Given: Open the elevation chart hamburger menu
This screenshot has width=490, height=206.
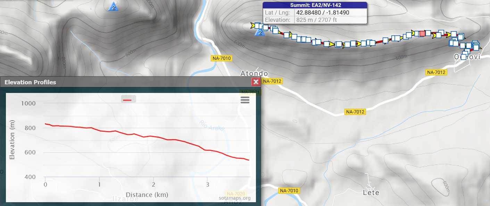Looking at the screenshot, I should (x=245, y=100).
